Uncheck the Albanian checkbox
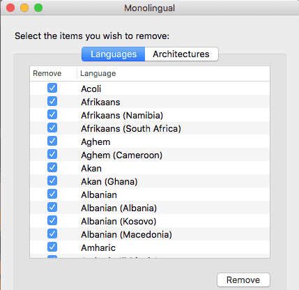 (52, 194)
